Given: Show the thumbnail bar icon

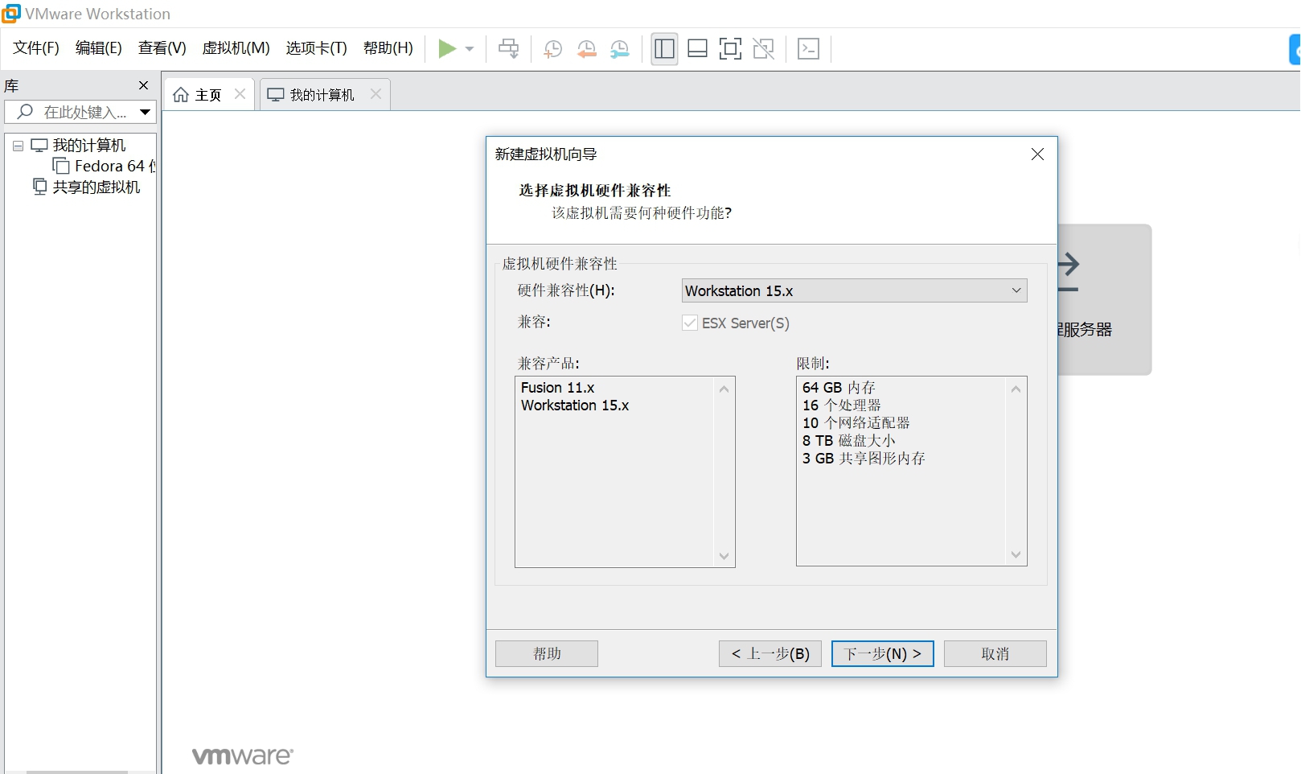Looking at the screenshot, I should click(696, 48).
